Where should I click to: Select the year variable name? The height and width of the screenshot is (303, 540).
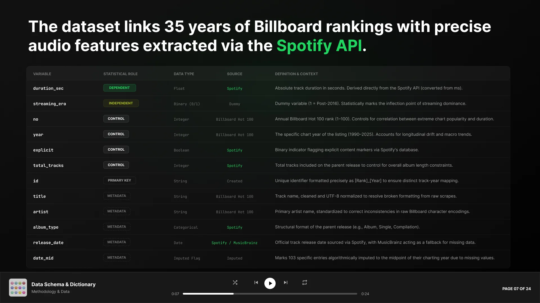tap(38, 135)
